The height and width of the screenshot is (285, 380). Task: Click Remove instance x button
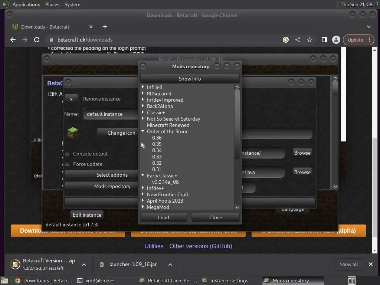click(71, 99)
